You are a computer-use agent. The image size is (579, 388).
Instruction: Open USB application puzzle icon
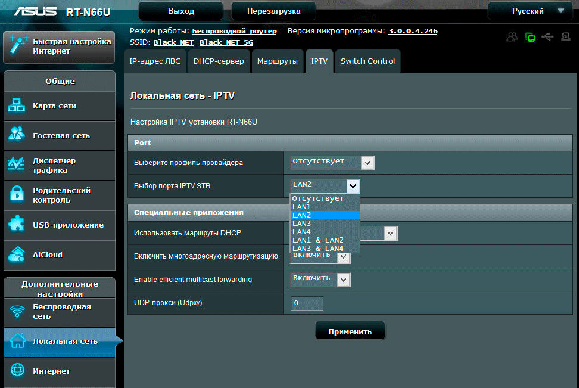(17, 224)
